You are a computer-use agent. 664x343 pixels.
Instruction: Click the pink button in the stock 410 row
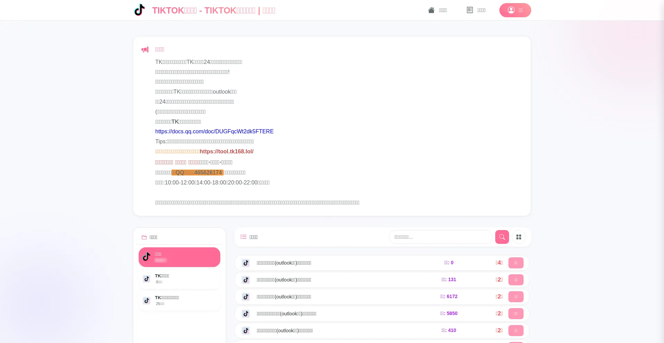point(516,331)
